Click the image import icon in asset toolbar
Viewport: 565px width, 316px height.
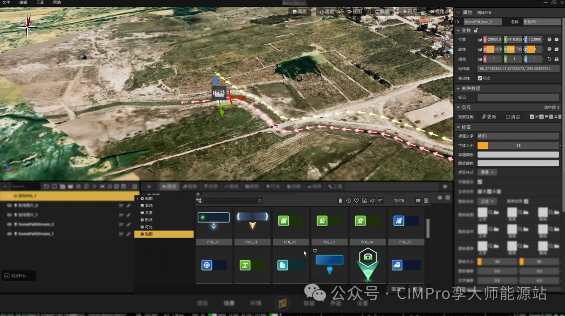click(364, 201)
